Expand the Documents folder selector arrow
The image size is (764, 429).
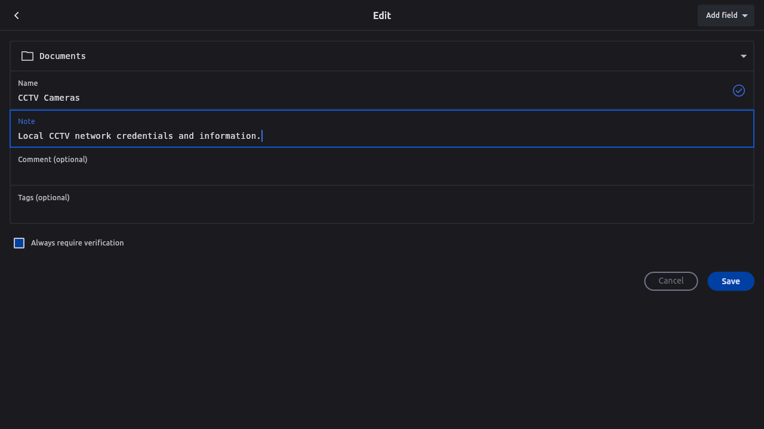point(744,56)
